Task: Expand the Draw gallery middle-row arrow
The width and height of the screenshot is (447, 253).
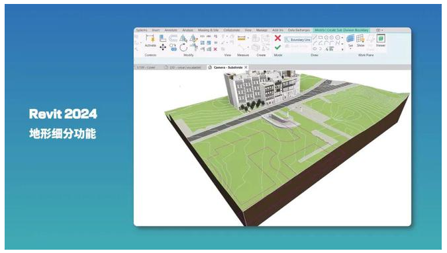Action: [x=342, y=44]
